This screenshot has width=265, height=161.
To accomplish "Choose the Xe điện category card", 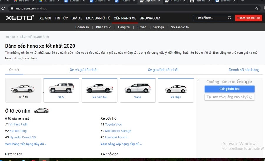I will click(176, 90).
